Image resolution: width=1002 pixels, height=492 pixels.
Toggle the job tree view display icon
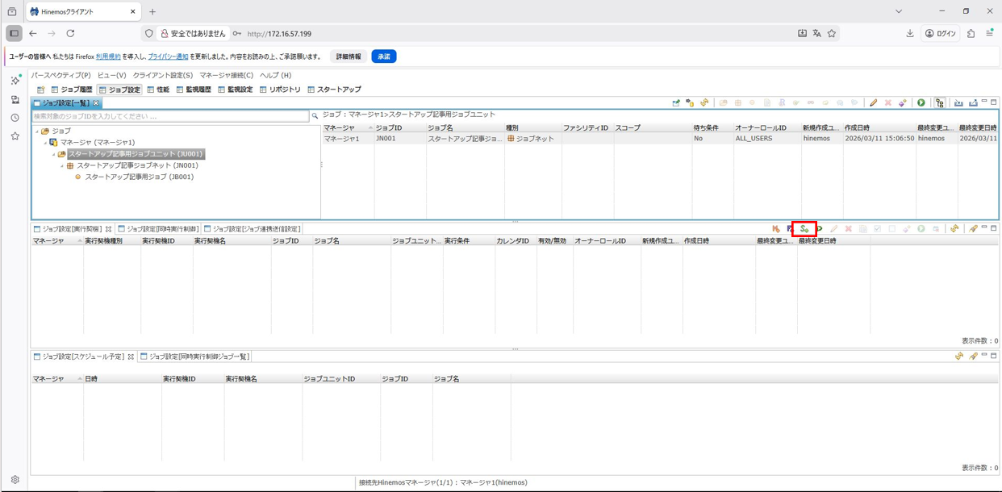[940, 103]
